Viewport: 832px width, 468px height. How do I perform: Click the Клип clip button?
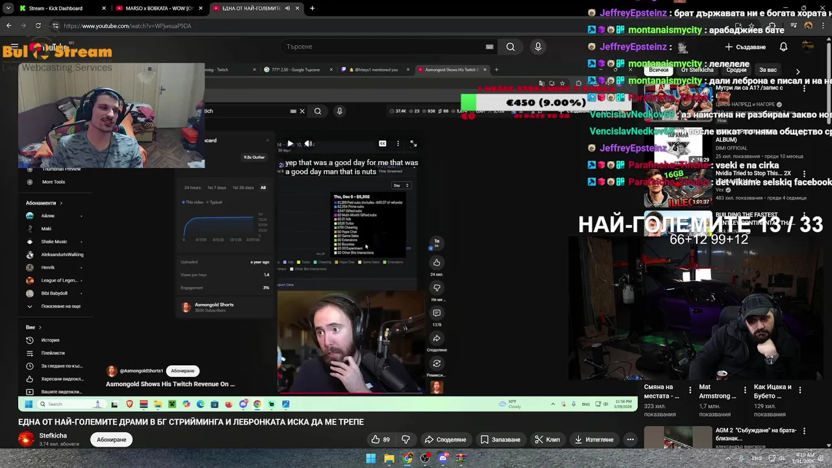pyautogui.click(x=547, y=439)
